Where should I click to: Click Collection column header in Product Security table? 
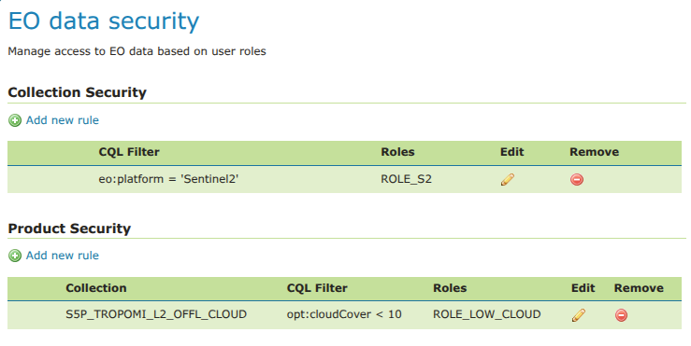[x=96, y=288]
